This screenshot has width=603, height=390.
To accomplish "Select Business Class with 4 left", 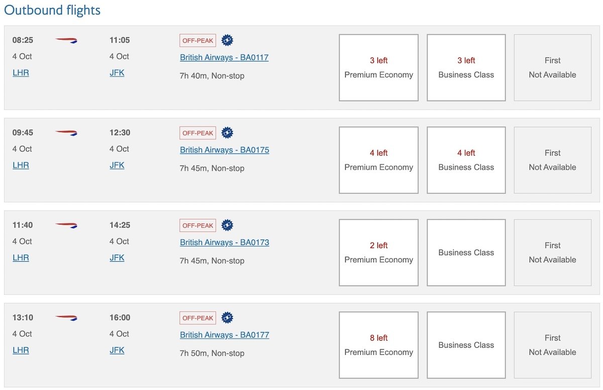I will (x=466, y=160).
